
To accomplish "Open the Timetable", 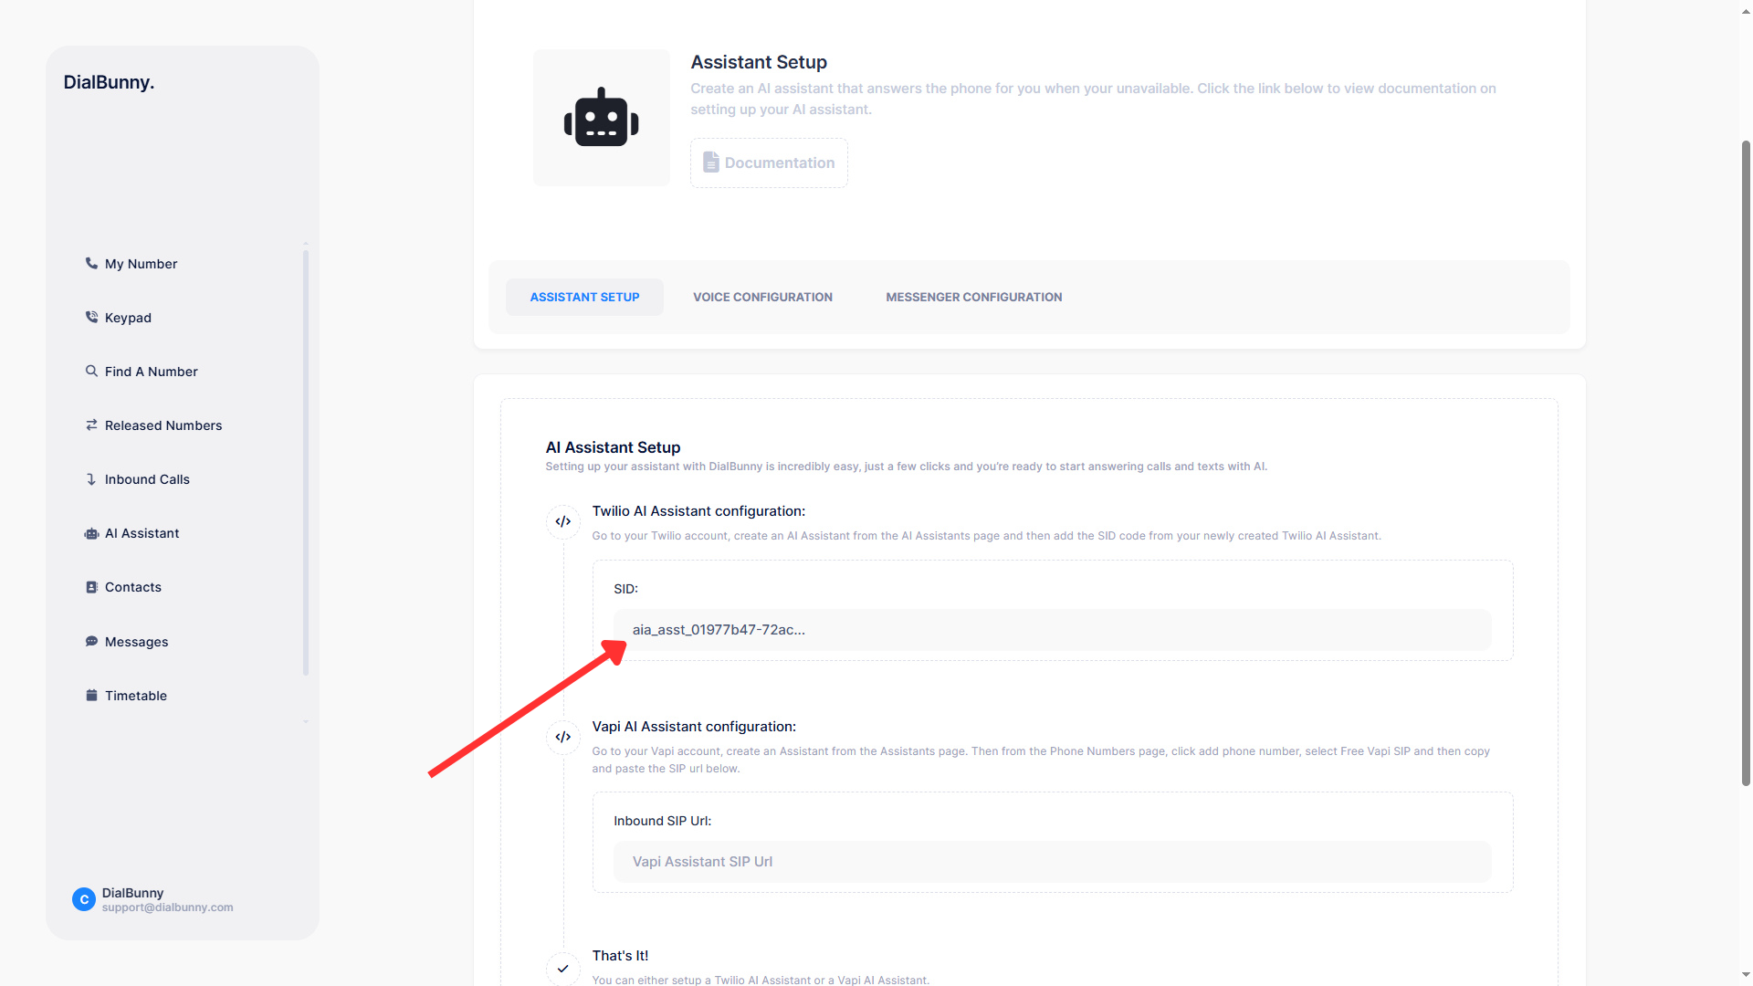I will pyautogui.click(x=135, y=695).
